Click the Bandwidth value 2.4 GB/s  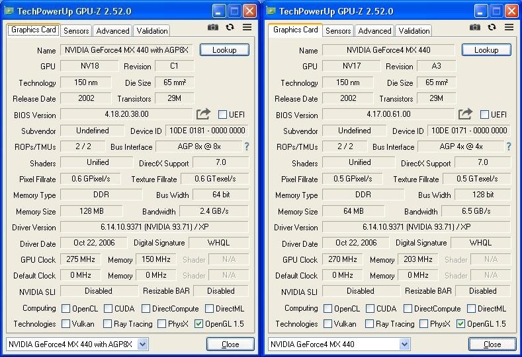click(214, 211)
